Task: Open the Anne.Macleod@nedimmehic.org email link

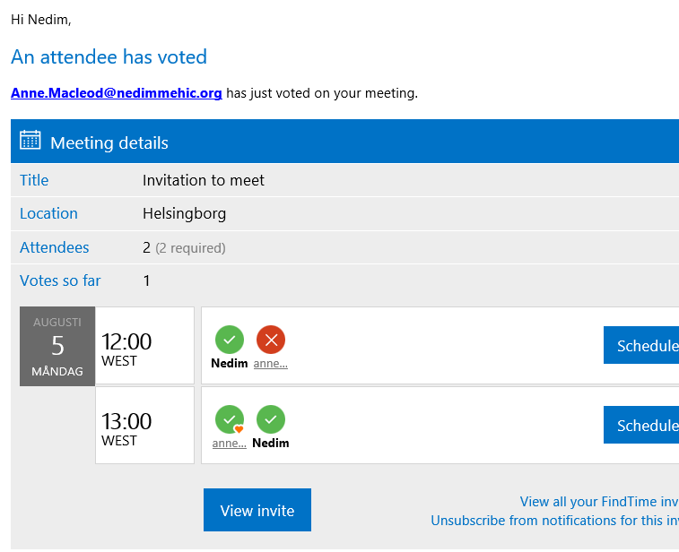Action: [117, 92]
